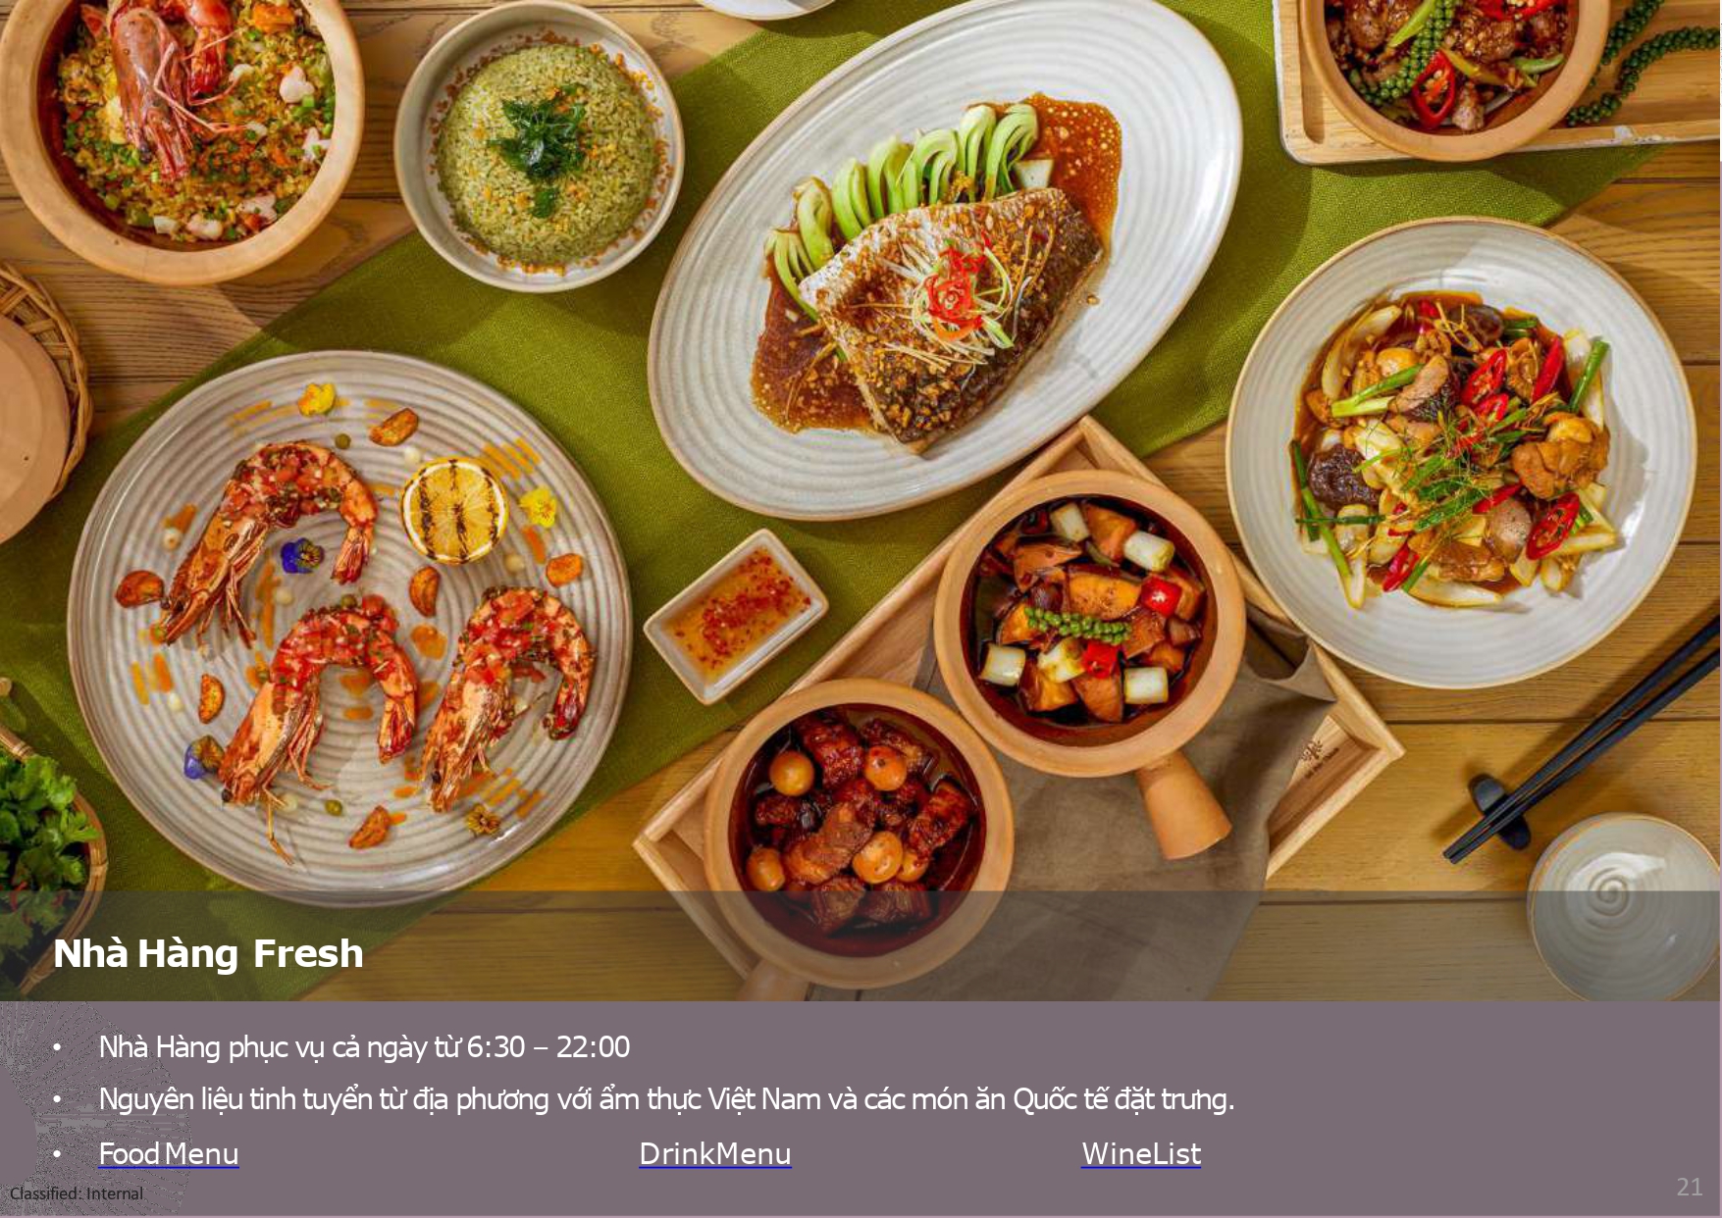Image resolution: width=1722 pixels, height=1218 pixels.
Task: Click slide page number 21
Action: [1689, 1187]
